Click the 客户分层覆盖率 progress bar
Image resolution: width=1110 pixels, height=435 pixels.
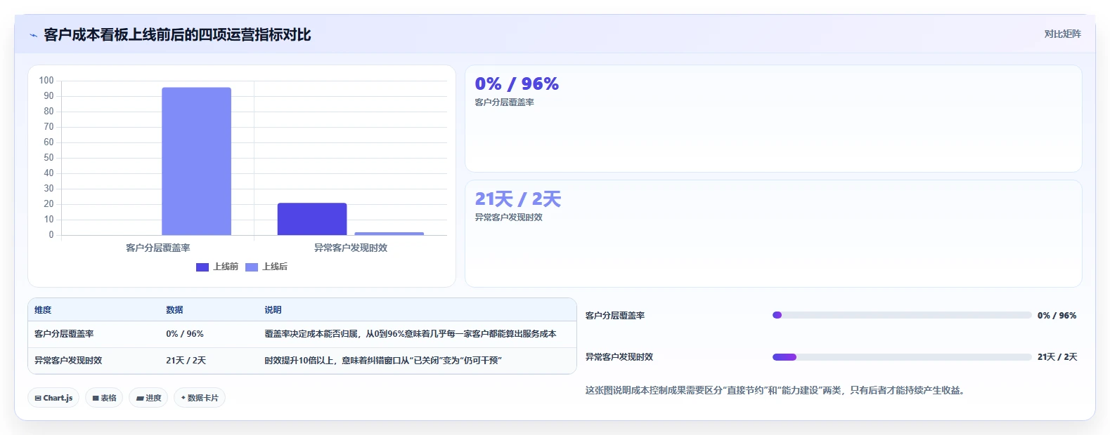tap(902, 315)
